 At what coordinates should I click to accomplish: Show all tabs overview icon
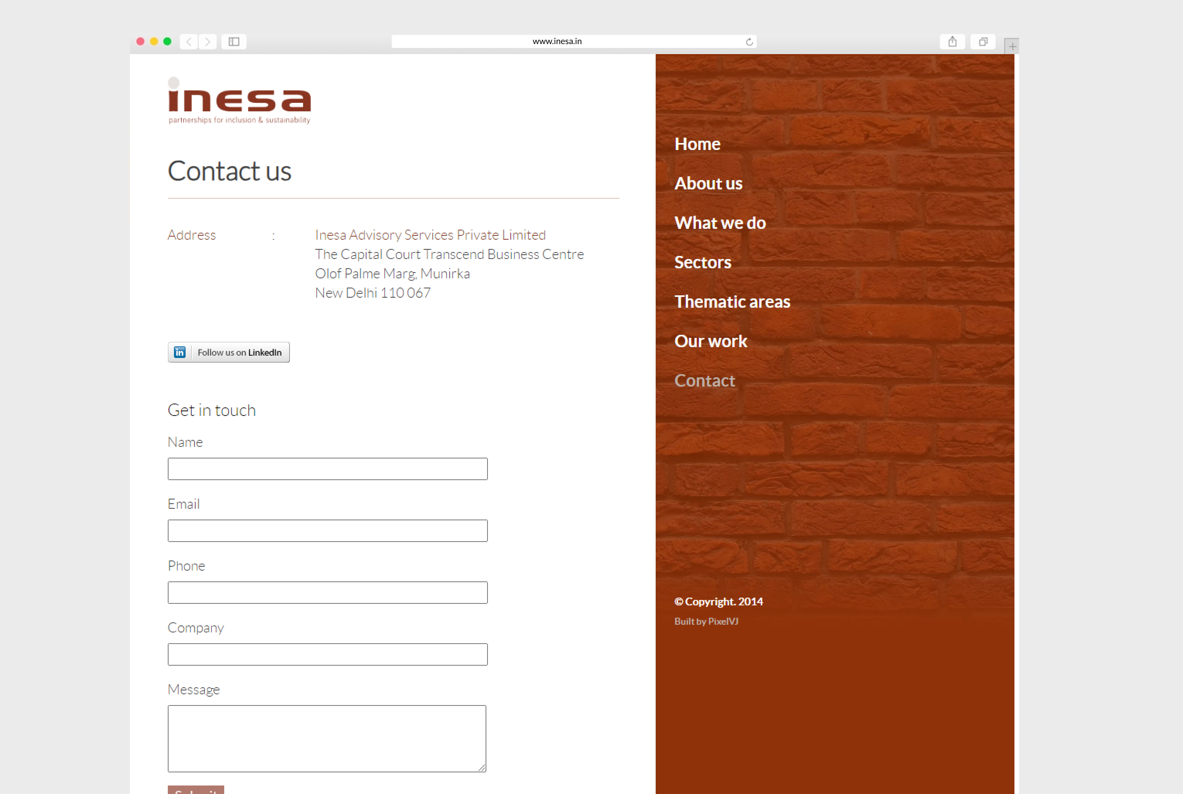[x=983, y=41]
